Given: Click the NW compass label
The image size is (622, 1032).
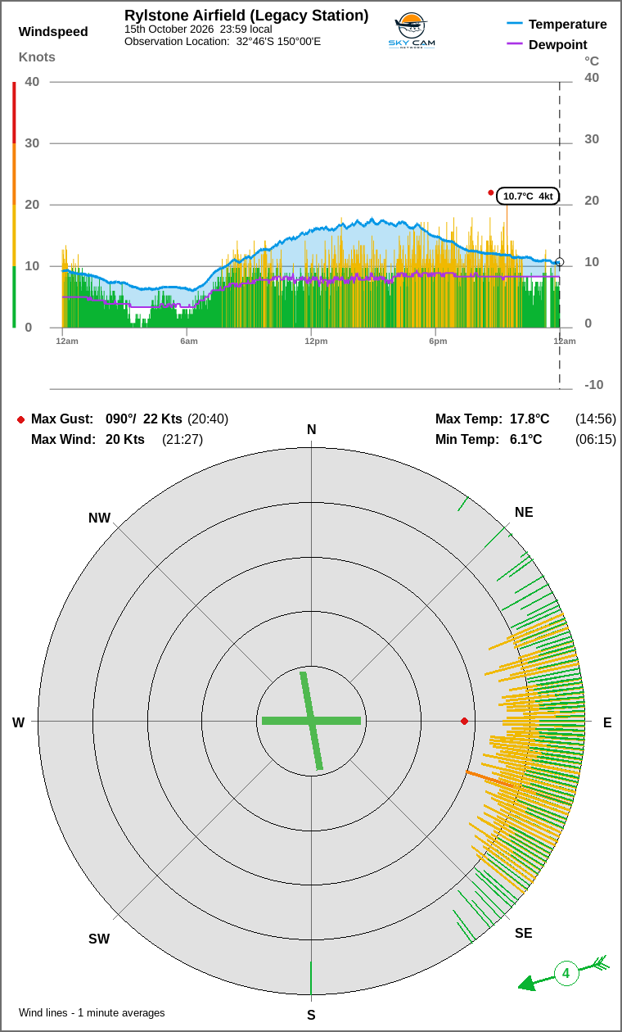Looking at the screenshot, I should pyautogui.click(x=99, y=518).
